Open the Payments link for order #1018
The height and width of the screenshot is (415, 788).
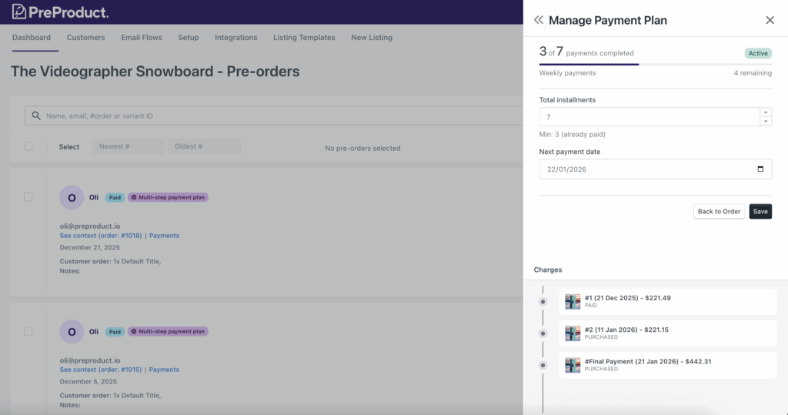[x=164, y=236]
